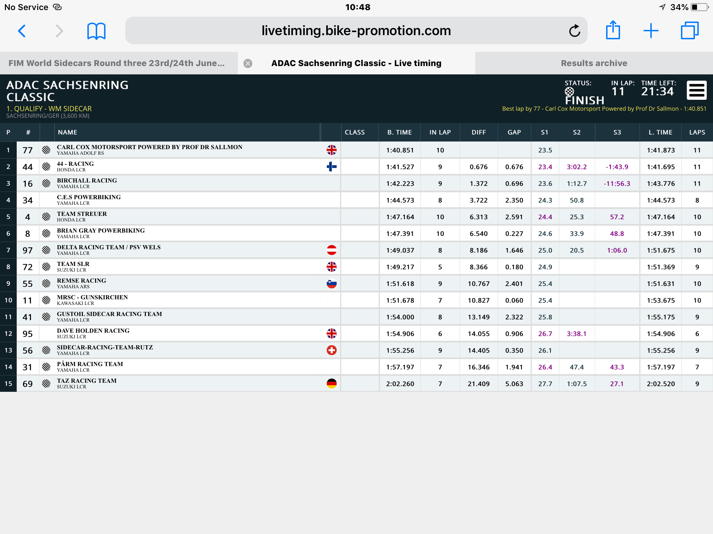The image size is (713, 534).
Task: Click Swiss flag for Sidecar-Racing-Team-Rutz
Action: pos(331,350)
